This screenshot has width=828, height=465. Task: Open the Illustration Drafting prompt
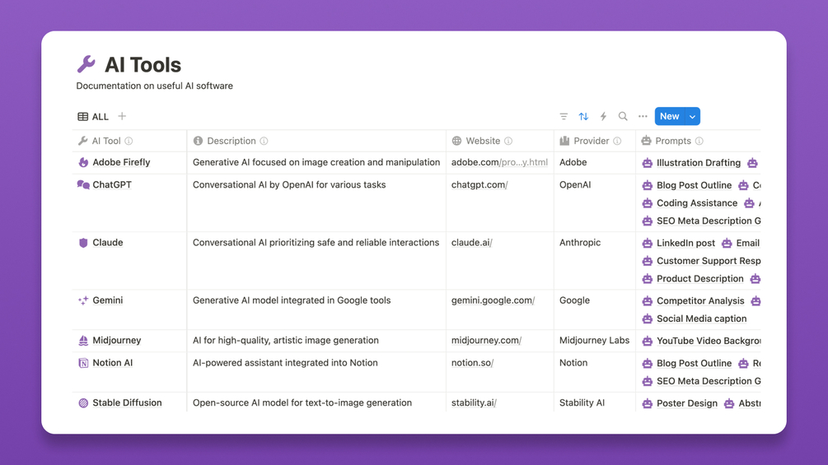pyautogui.click(x=698, y=163)
